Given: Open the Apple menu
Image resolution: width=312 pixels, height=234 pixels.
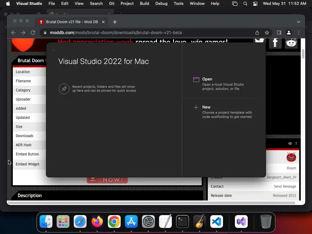Looking at the screenshot, I should (8, 4).
